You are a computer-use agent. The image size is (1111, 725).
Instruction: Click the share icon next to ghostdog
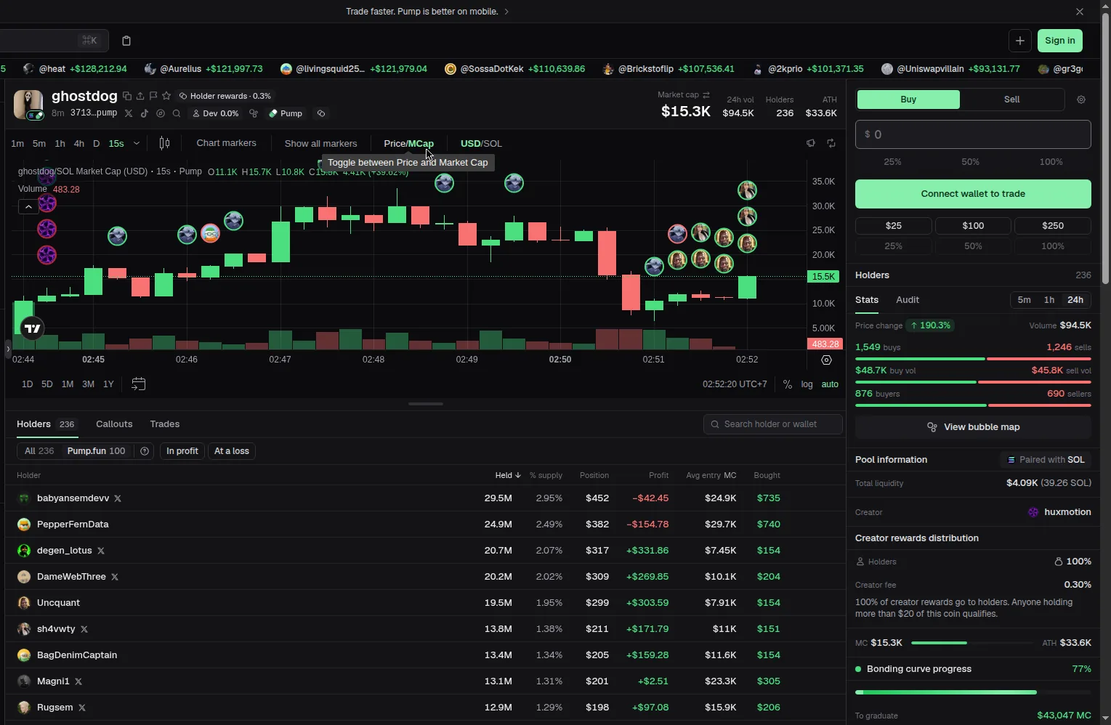click(x=140, y=96)
